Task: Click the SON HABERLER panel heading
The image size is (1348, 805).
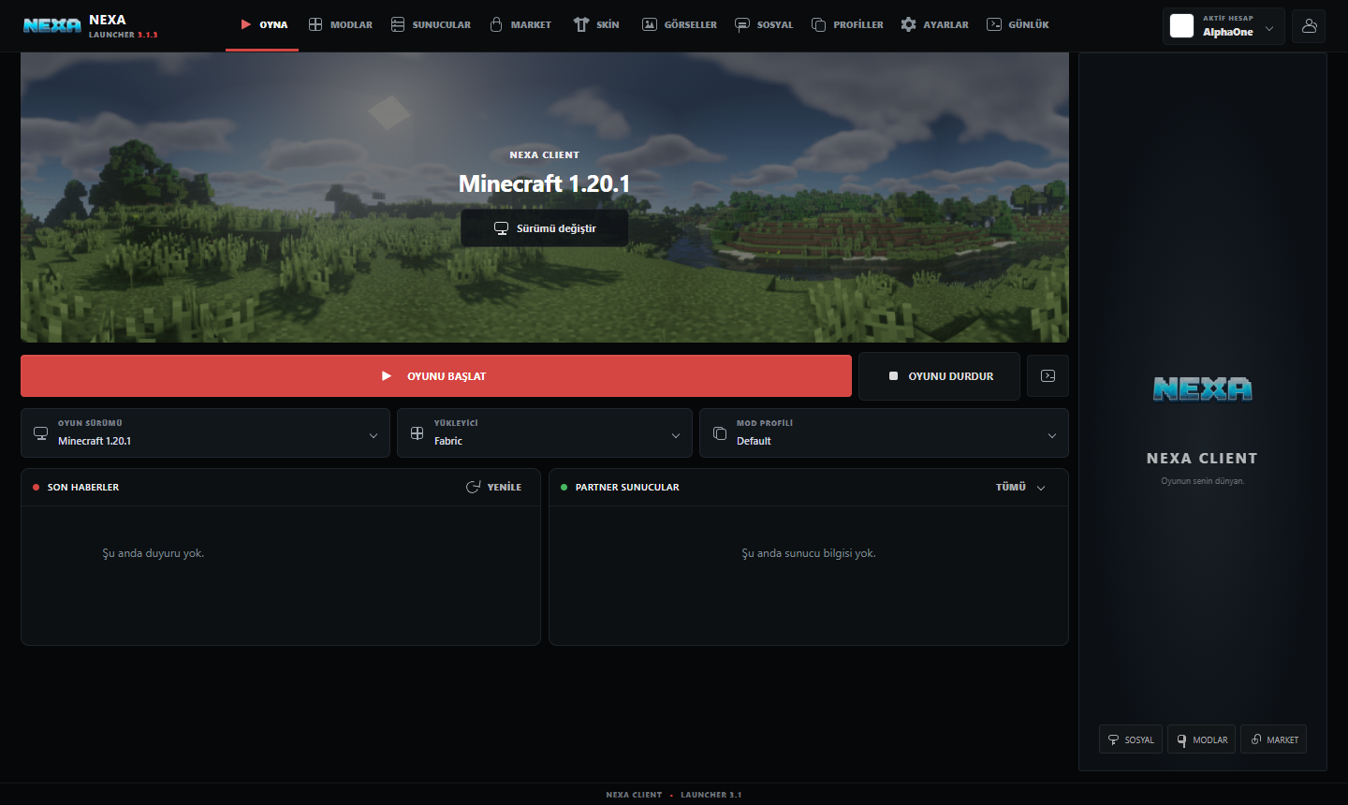Action: 83,488
